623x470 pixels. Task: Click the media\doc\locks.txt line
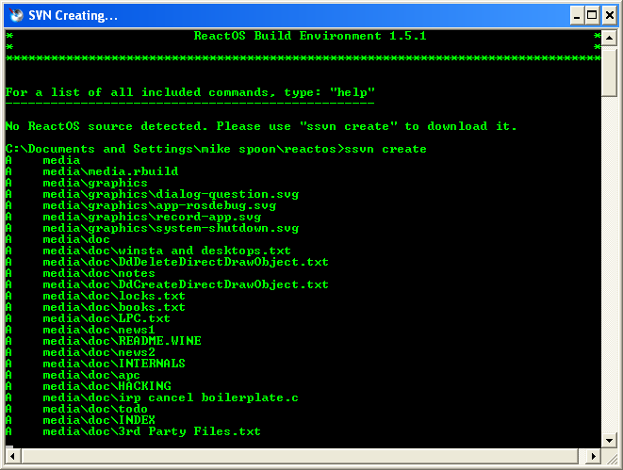[95, 296]
